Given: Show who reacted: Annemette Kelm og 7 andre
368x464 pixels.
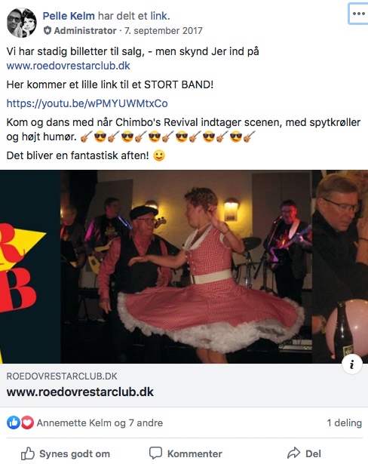Looking at the screenshot, I should [100, 423].
